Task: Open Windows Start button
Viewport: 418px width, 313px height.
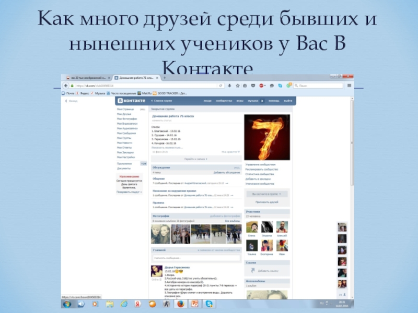Action: (67, 304)
